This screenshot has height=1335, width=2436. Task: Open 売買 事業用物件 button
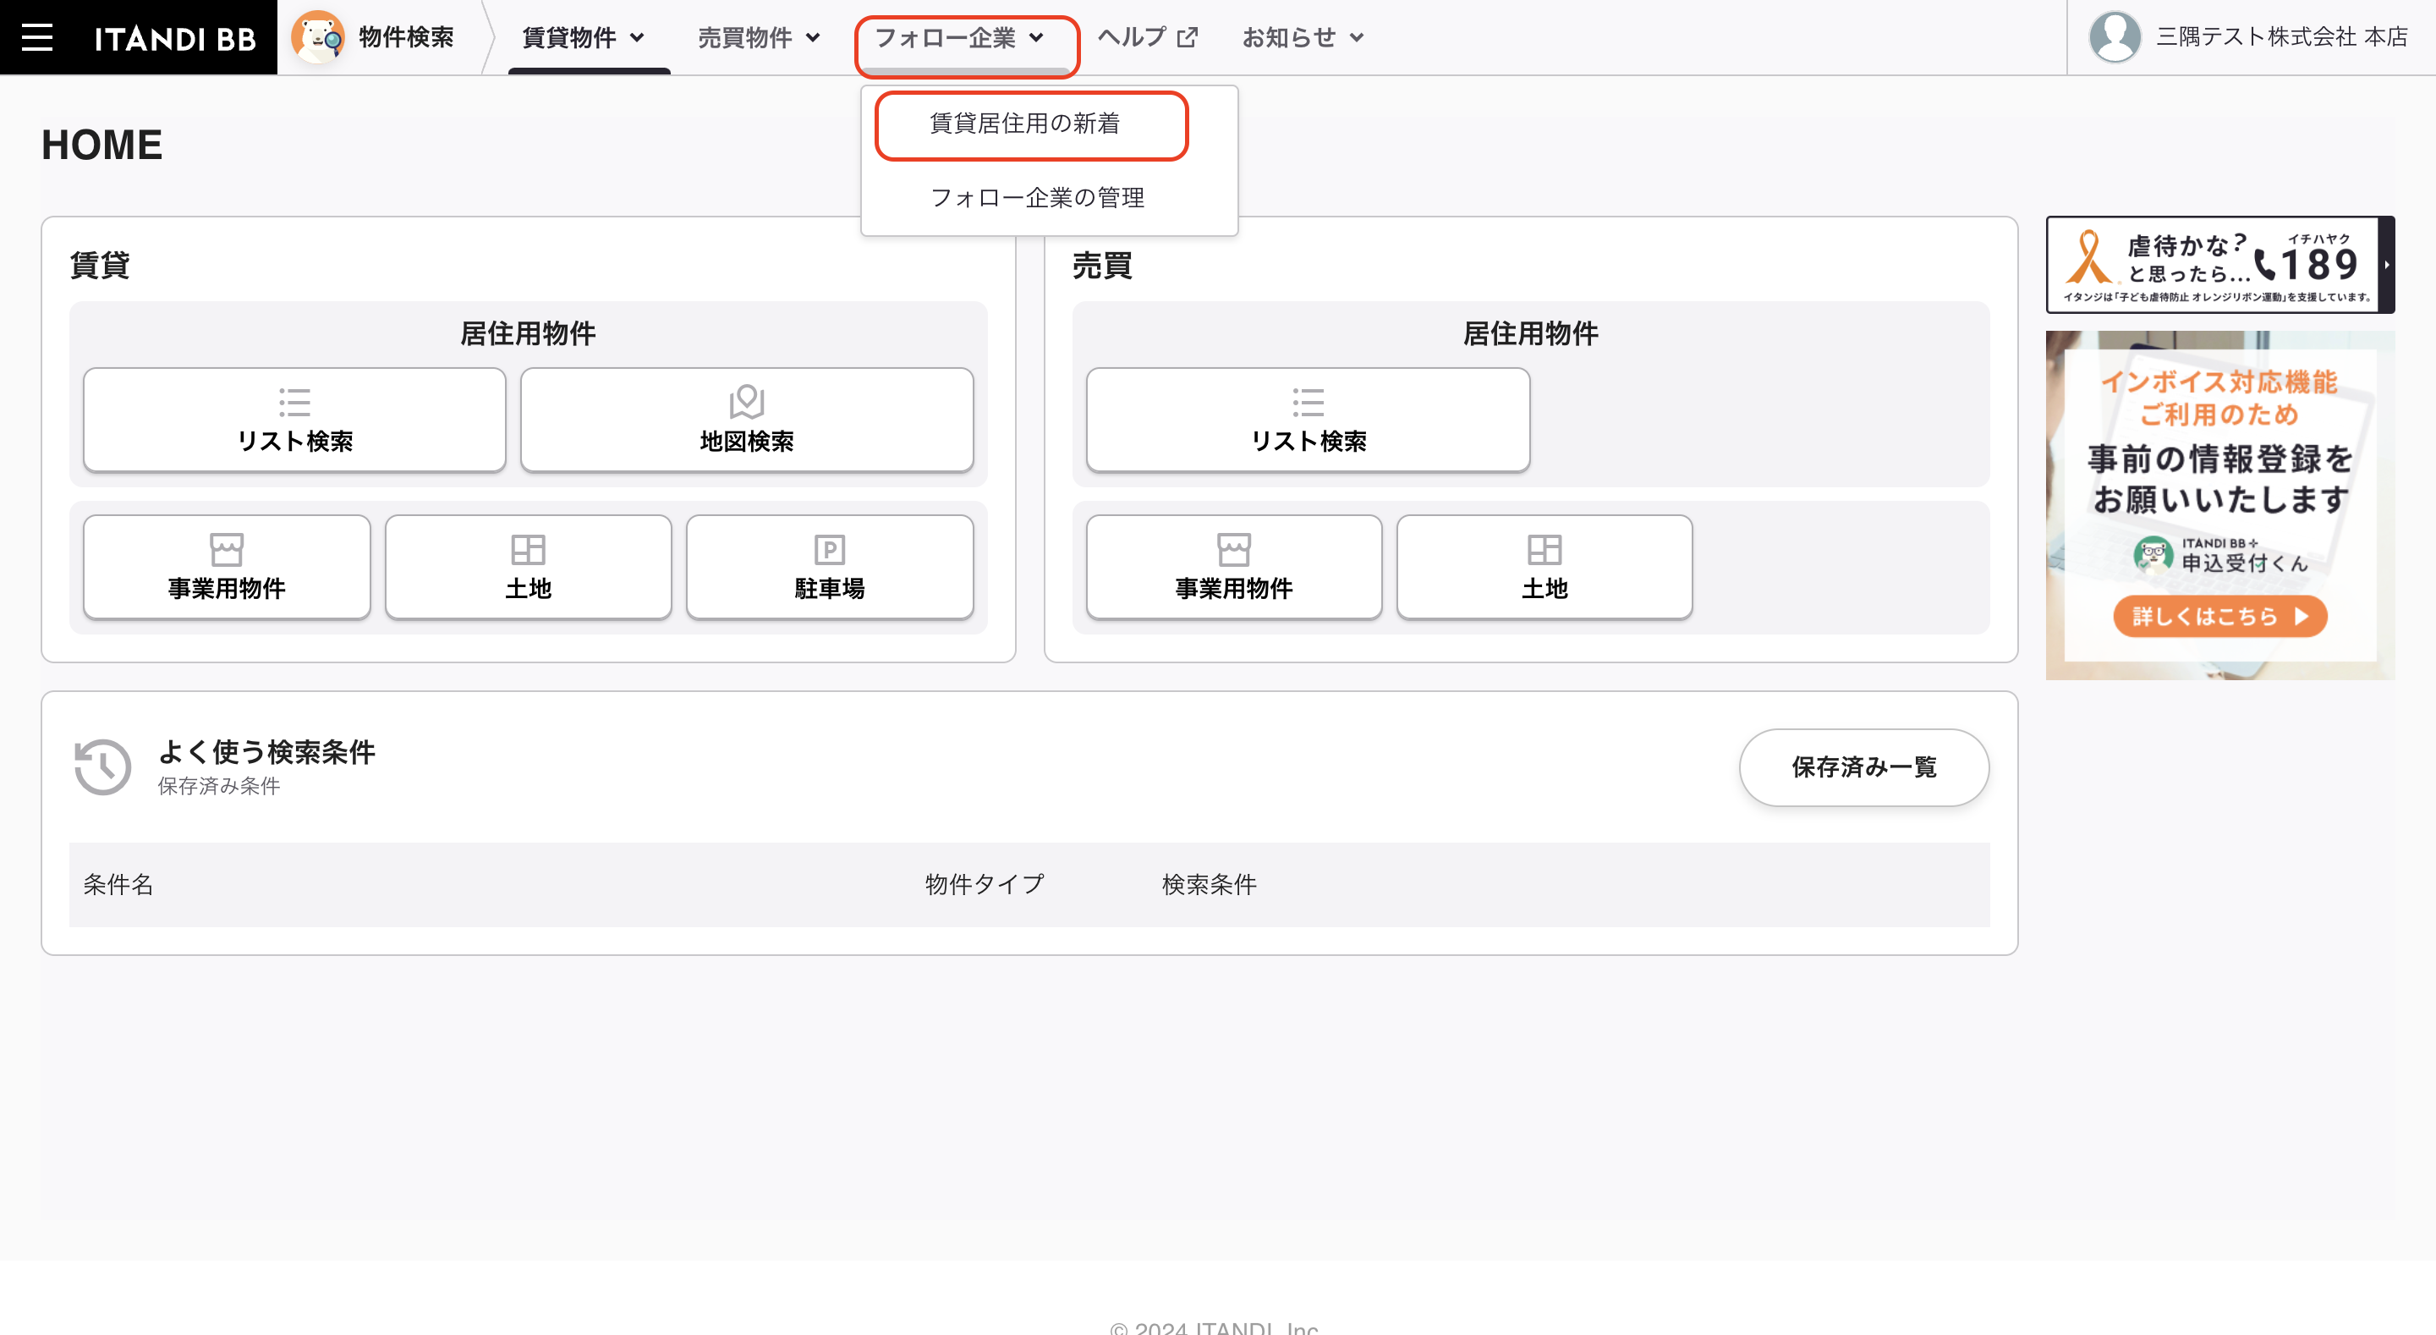(x=1234, y=567)
